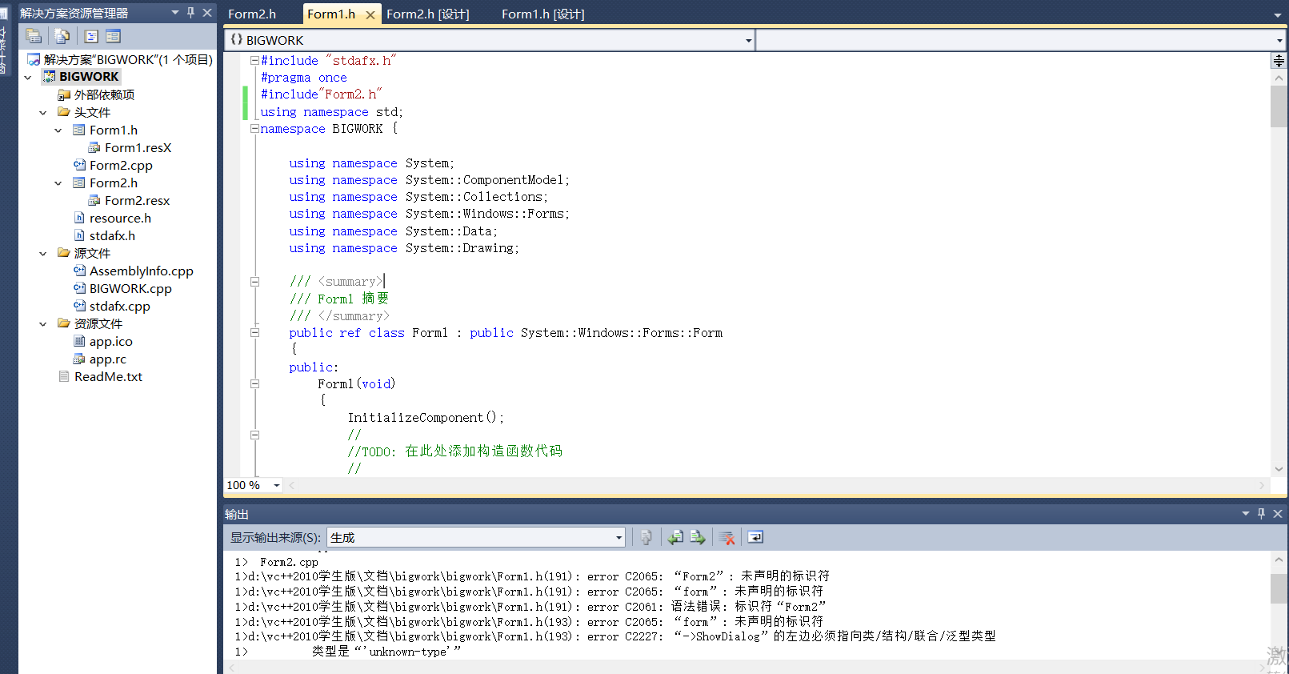This screenshot has width=1289, height=674.
Task: Collapse the Form1 class definition
Action: pyautogui.click(x=254, y=333)
